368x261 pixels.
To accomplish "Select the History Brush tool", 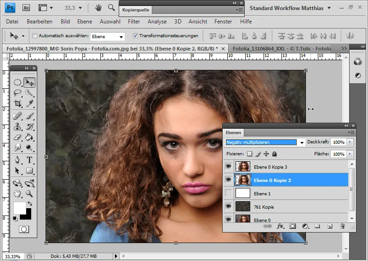I will 29,127.
